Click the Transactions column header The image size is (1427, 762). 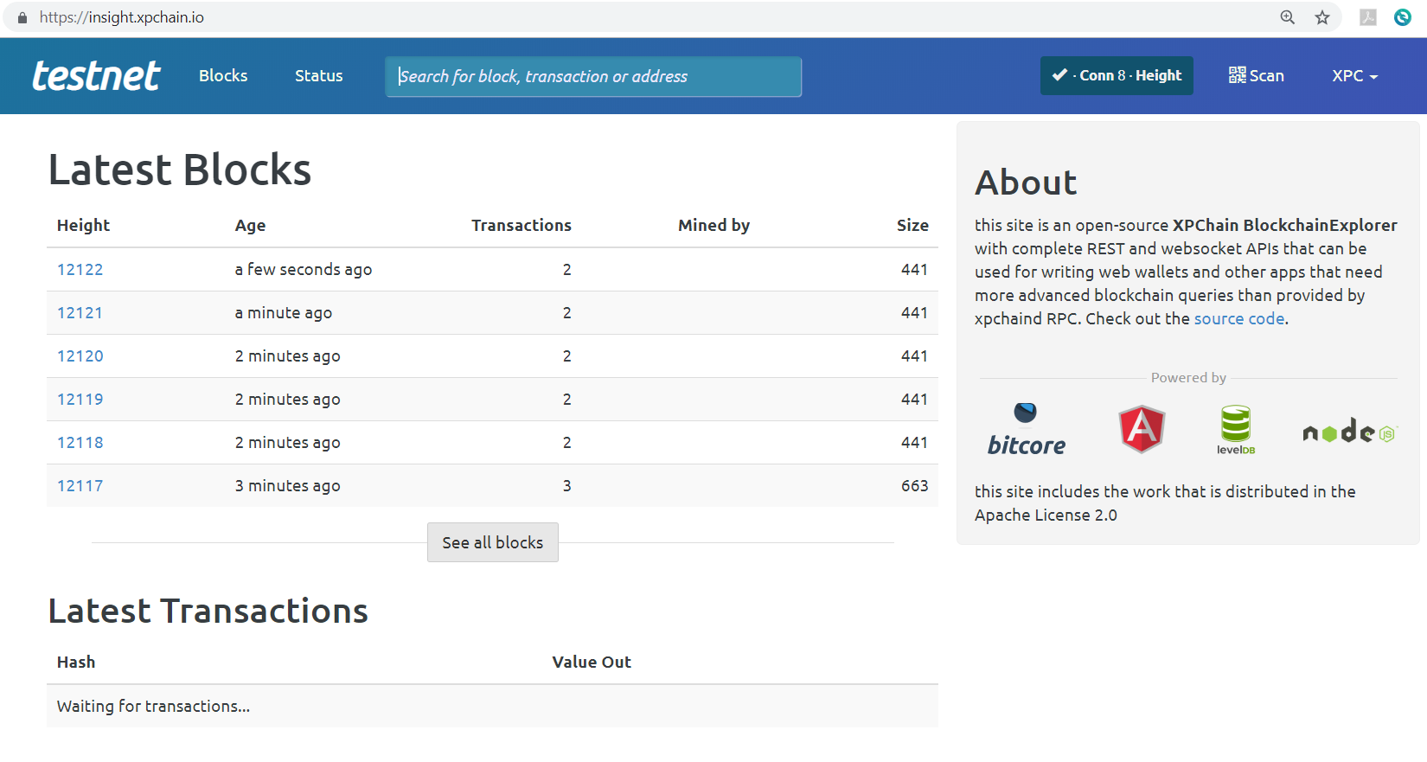click(x=522, y=226)
